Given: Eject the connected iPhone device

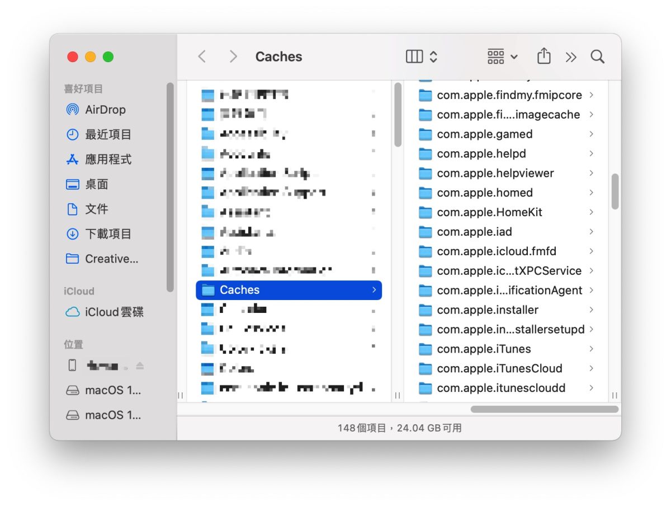Looking at the screenshot, I should [x=140, y=366].
